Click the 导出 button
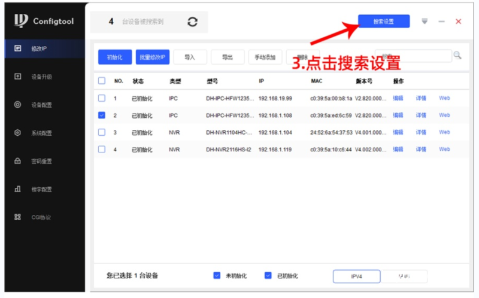 tap(228, 57)
